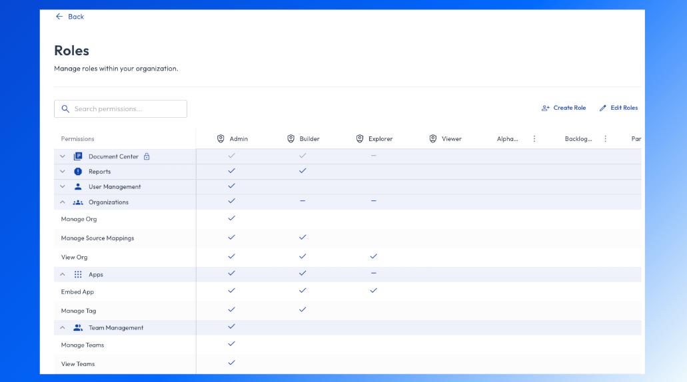This screenshot has height=382, width=687.
Task: Go back using the Back arrow
Action: [x=59, y=17]
